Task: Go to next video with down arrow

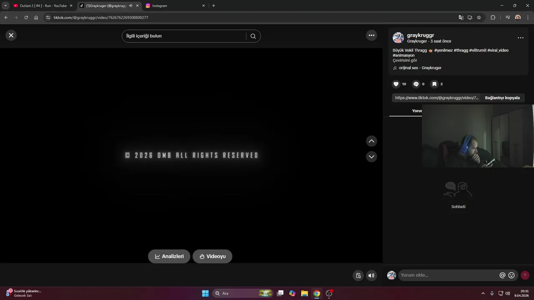Action: click(371, 157)
